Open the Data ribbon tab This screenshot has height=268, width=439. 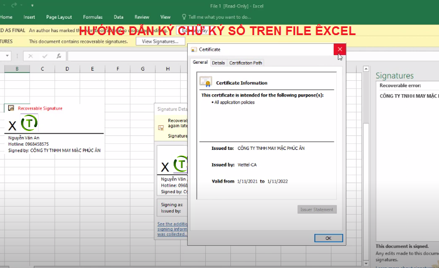[x=119, y=17]
